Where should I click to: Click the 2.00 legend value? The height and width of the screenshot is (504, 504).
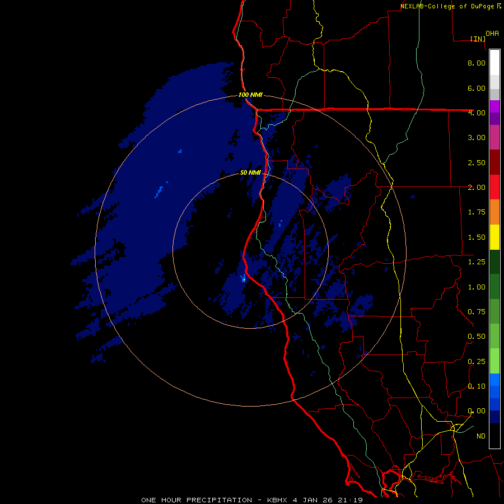click(x=477, y=188)
